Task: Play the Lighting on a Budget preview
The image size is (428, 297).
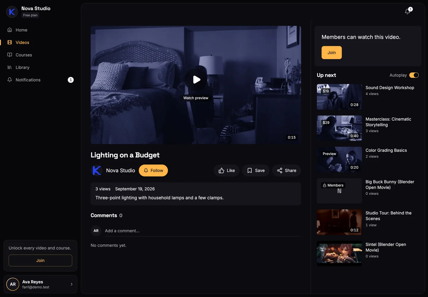Action: pyautogui.click(x=196, y=80)
